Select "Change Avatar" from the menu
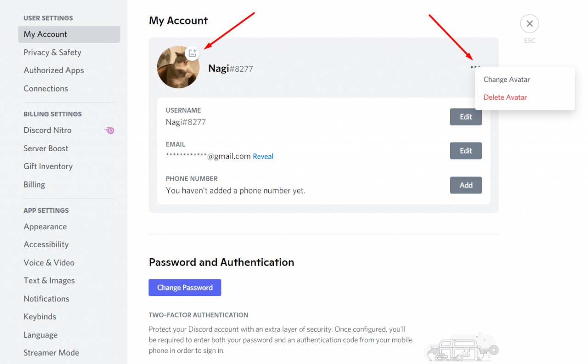This screenshot has width=588, height=364. click(x=506, y=79)
